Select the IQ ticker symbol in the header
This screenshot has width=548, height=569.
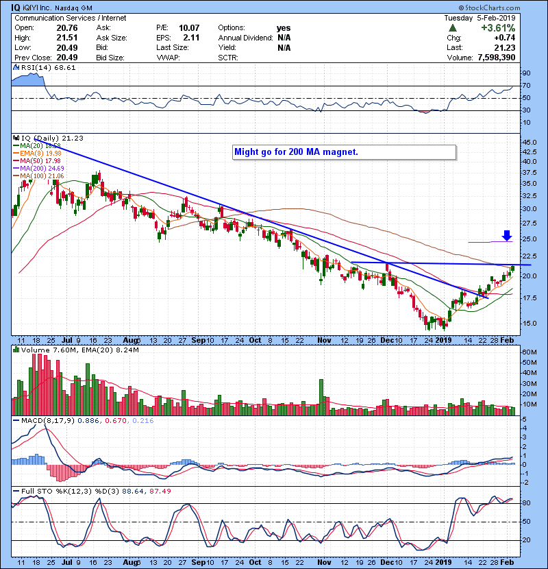(15, 8)
